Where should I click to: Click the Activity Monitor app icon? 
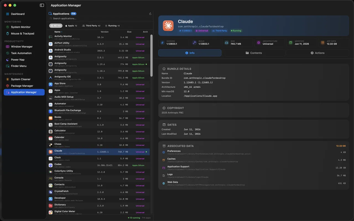pyautogui.click(x=51, y=37)
